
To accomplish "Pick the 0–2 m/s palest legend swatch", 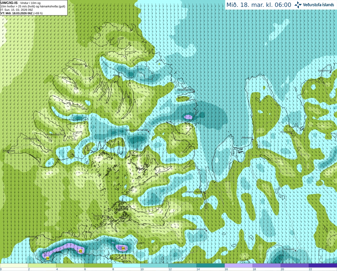I will coord(14,265).
